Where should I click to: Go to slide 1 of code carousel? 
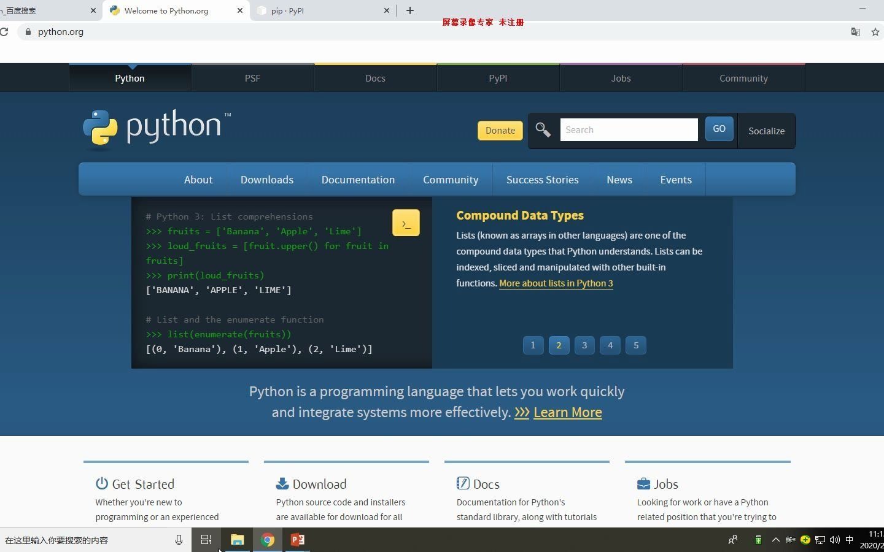pyautogui.click(x=533, y=345)
